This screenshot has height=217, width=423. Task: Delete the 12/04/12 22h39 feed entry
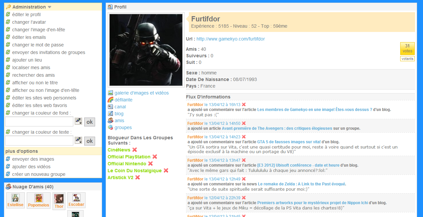[x=244, y=198]
